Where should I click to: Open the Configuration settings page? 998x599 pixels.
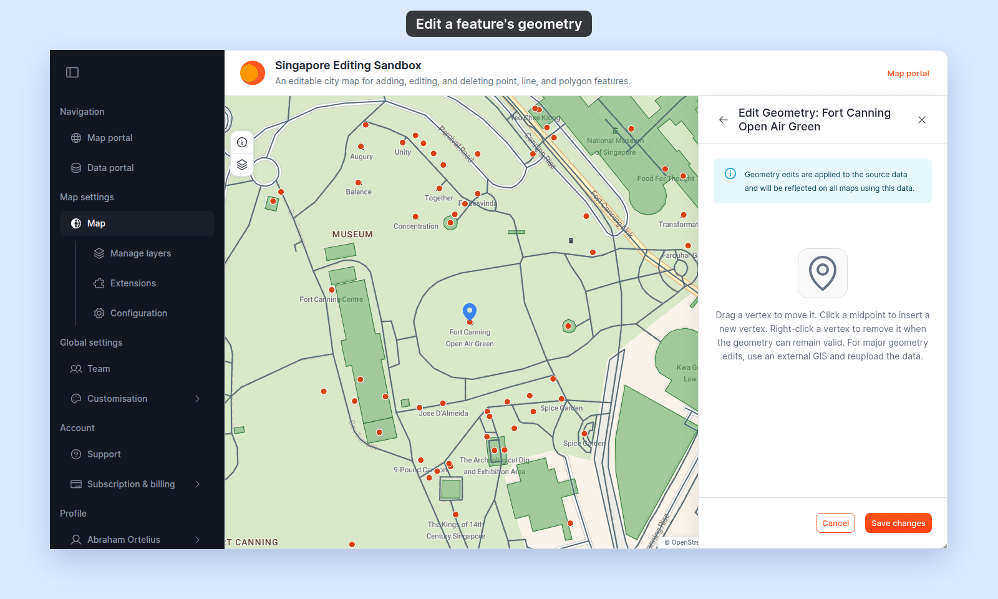[148, 313]
